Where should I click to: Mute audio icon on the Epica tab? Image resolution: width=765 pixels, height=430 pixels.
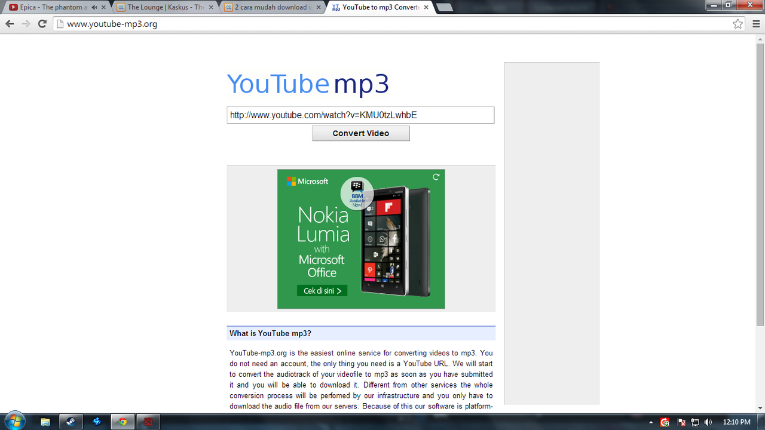[94, 8]
